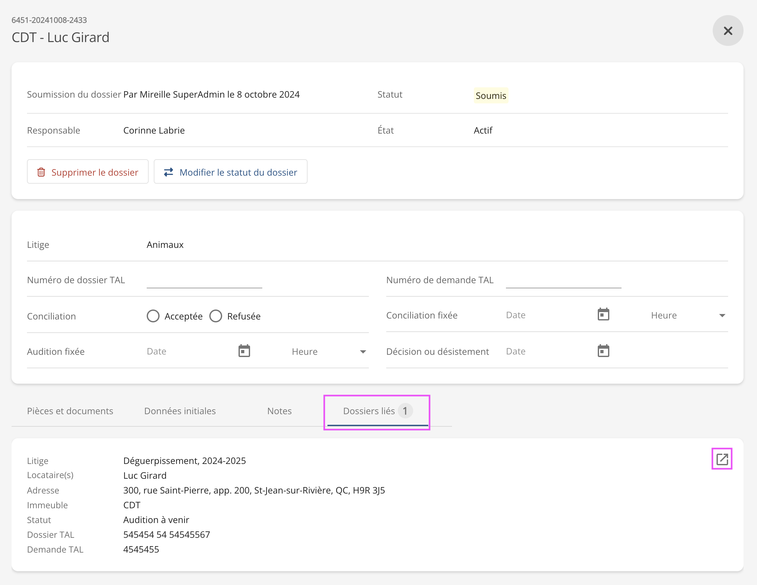Open linked dossier in new window icon
757x585 pixels.
click(722, 459)
